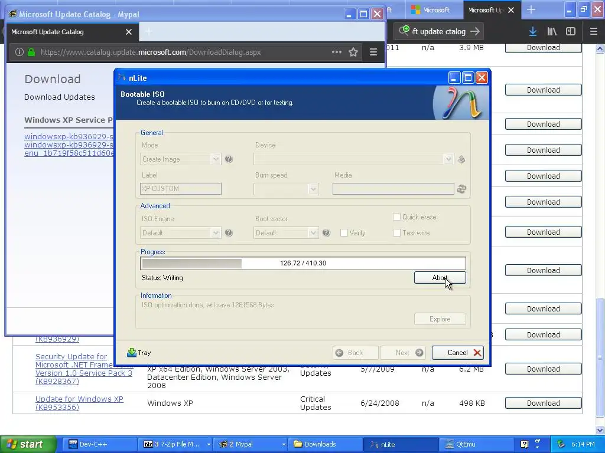The width and height of the screenshot is (605, 453).
Task: Open Security Update for .NET Framework KB928367 link
Action: pyautogui.click(x=84, y=369)
